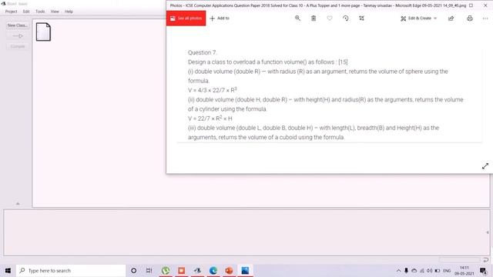Share the photo using share icon
493x277 pixels.
pyautogui.click(x=451, y=18)
